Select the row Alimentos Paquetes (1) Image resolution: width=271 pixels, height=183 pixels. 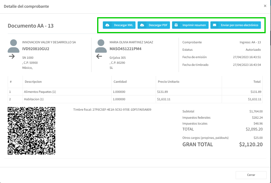[x=135, y=92]
